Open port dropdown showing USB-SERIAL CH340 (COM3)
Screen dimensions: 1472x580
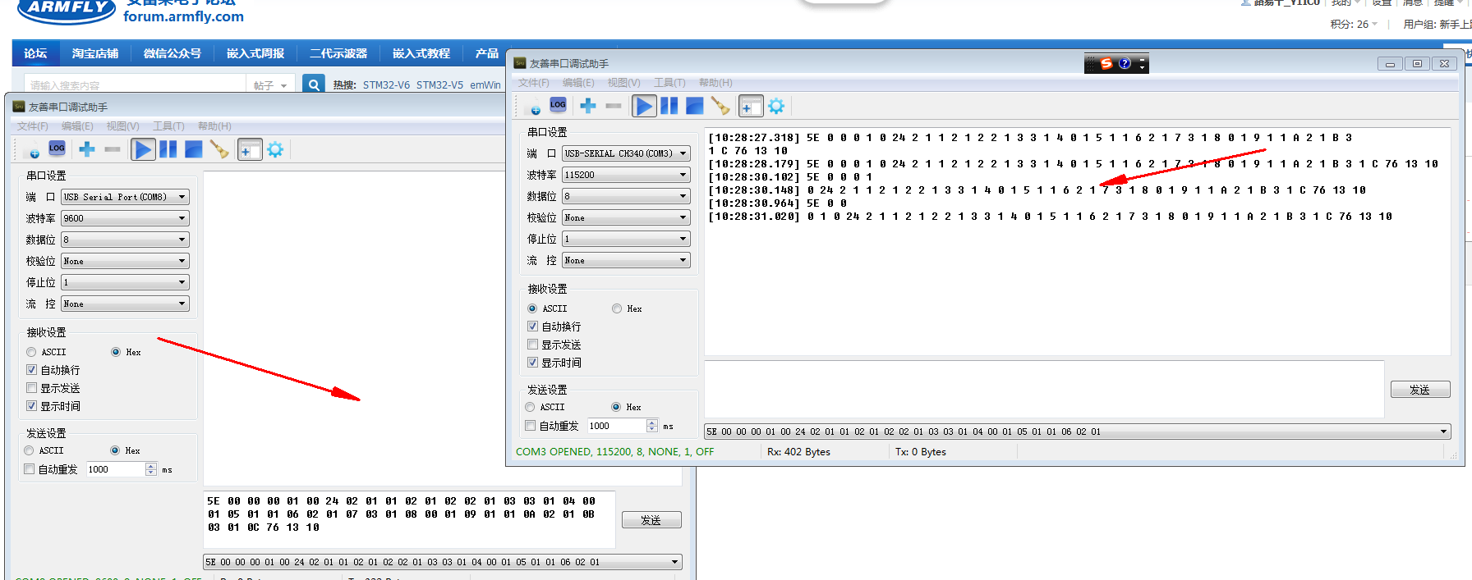(x=626, y=153)
